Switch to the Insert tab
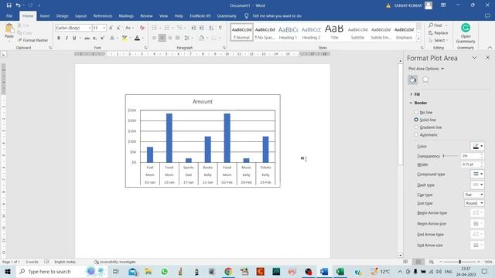This screenshot has height=278, width=495. point(45,15)
